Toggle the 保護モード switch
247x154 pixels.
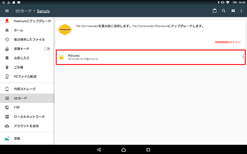[x=47, y=49]
